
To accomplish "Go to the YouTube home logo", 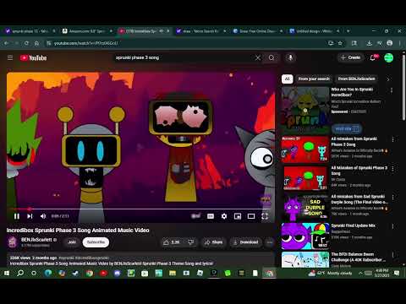I will click(x=33, y=58).
